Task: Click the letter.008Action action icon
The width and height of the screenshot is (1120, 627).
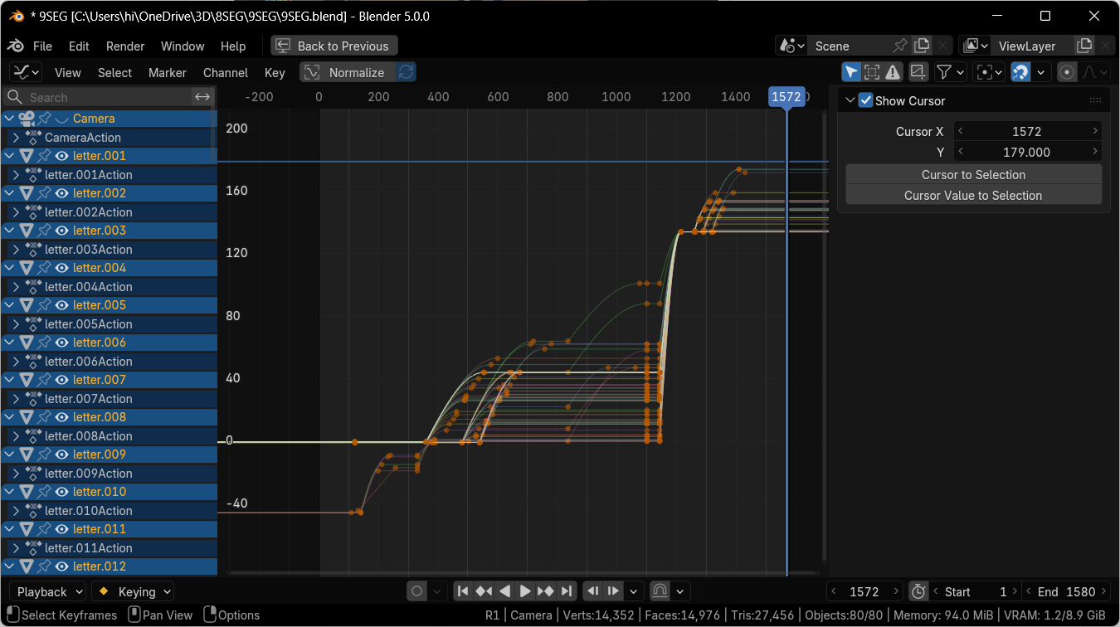Action: tap(33, 436)
